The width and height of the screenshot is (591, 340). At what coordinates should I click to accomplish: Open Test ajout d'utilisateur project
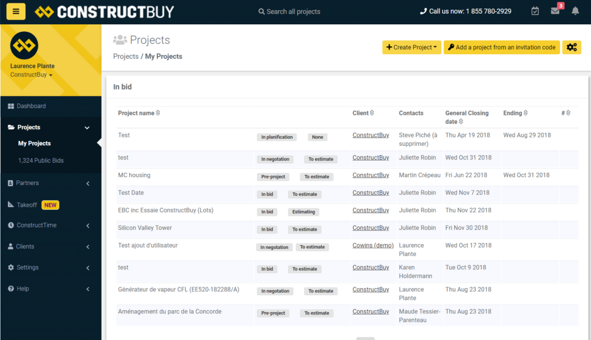click(148, 245)
